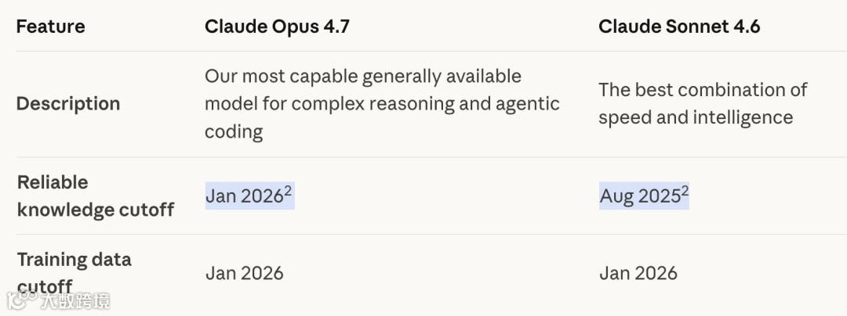
Task: Click Sonnet 4.6's Jan 2026 training cutoff
Action: coord(638,273)
